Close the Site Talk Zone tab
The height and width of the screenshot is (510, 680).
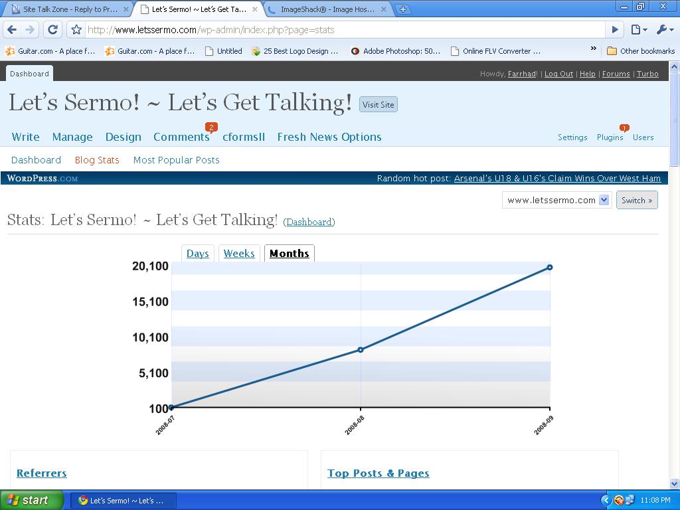pos(126,9)
